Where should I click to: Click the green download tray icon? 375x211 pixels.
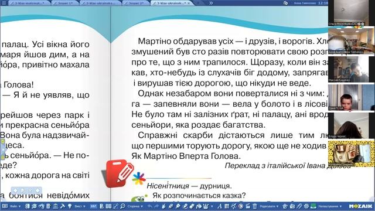pyautogui.click(x=313, y=206)
